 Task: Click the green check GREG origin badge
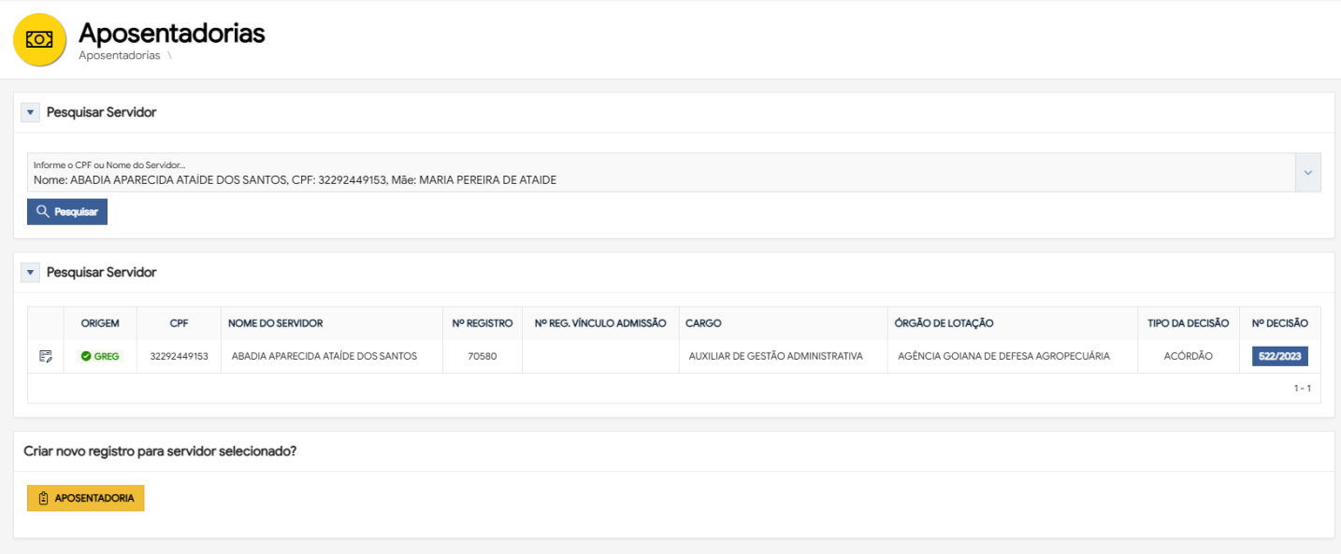coord(100,356)
